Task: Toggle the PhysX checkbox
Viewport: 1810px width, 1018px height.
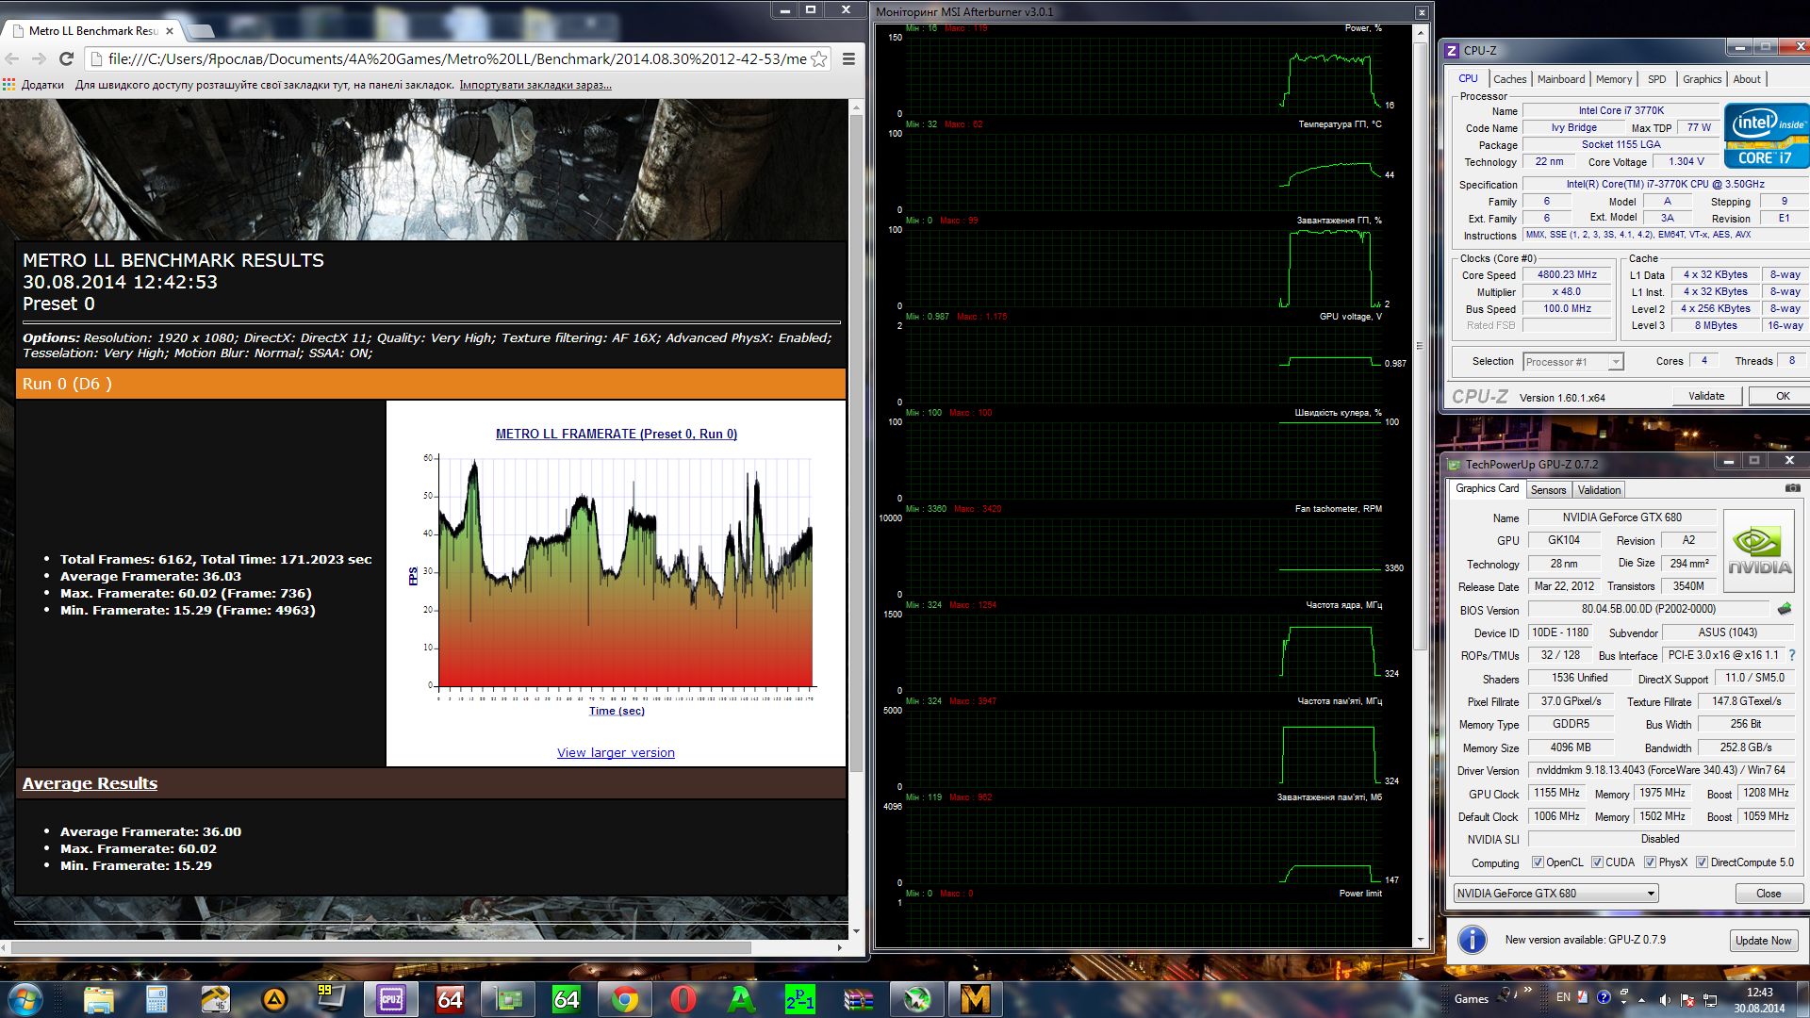Action: pos(1650,862)
